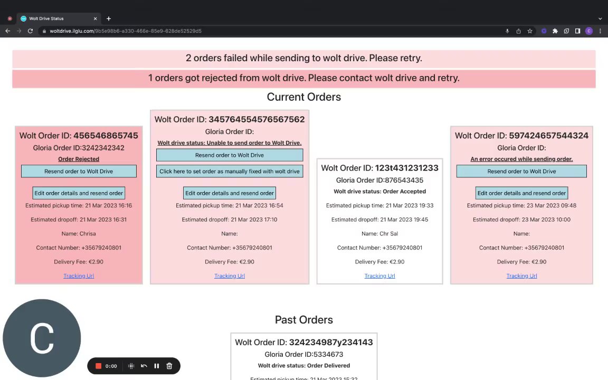Click Wolt Order ID 324234987y234143 heading
608x380 pixels.
[304, 342]
